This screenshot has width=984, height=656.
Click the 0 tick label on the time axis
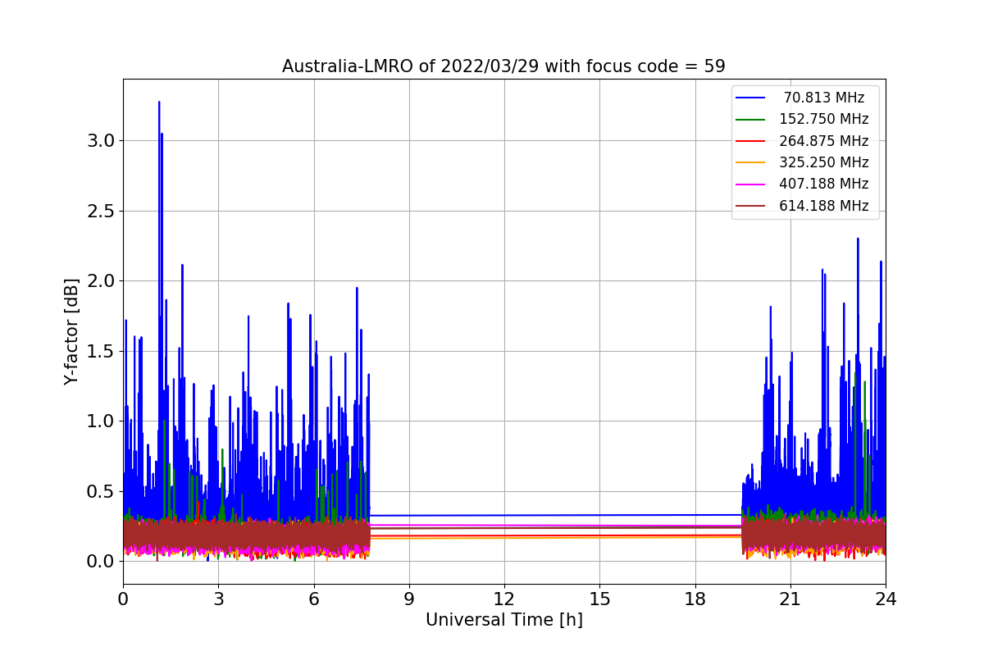pyautogui.click(x=123, y=599)
